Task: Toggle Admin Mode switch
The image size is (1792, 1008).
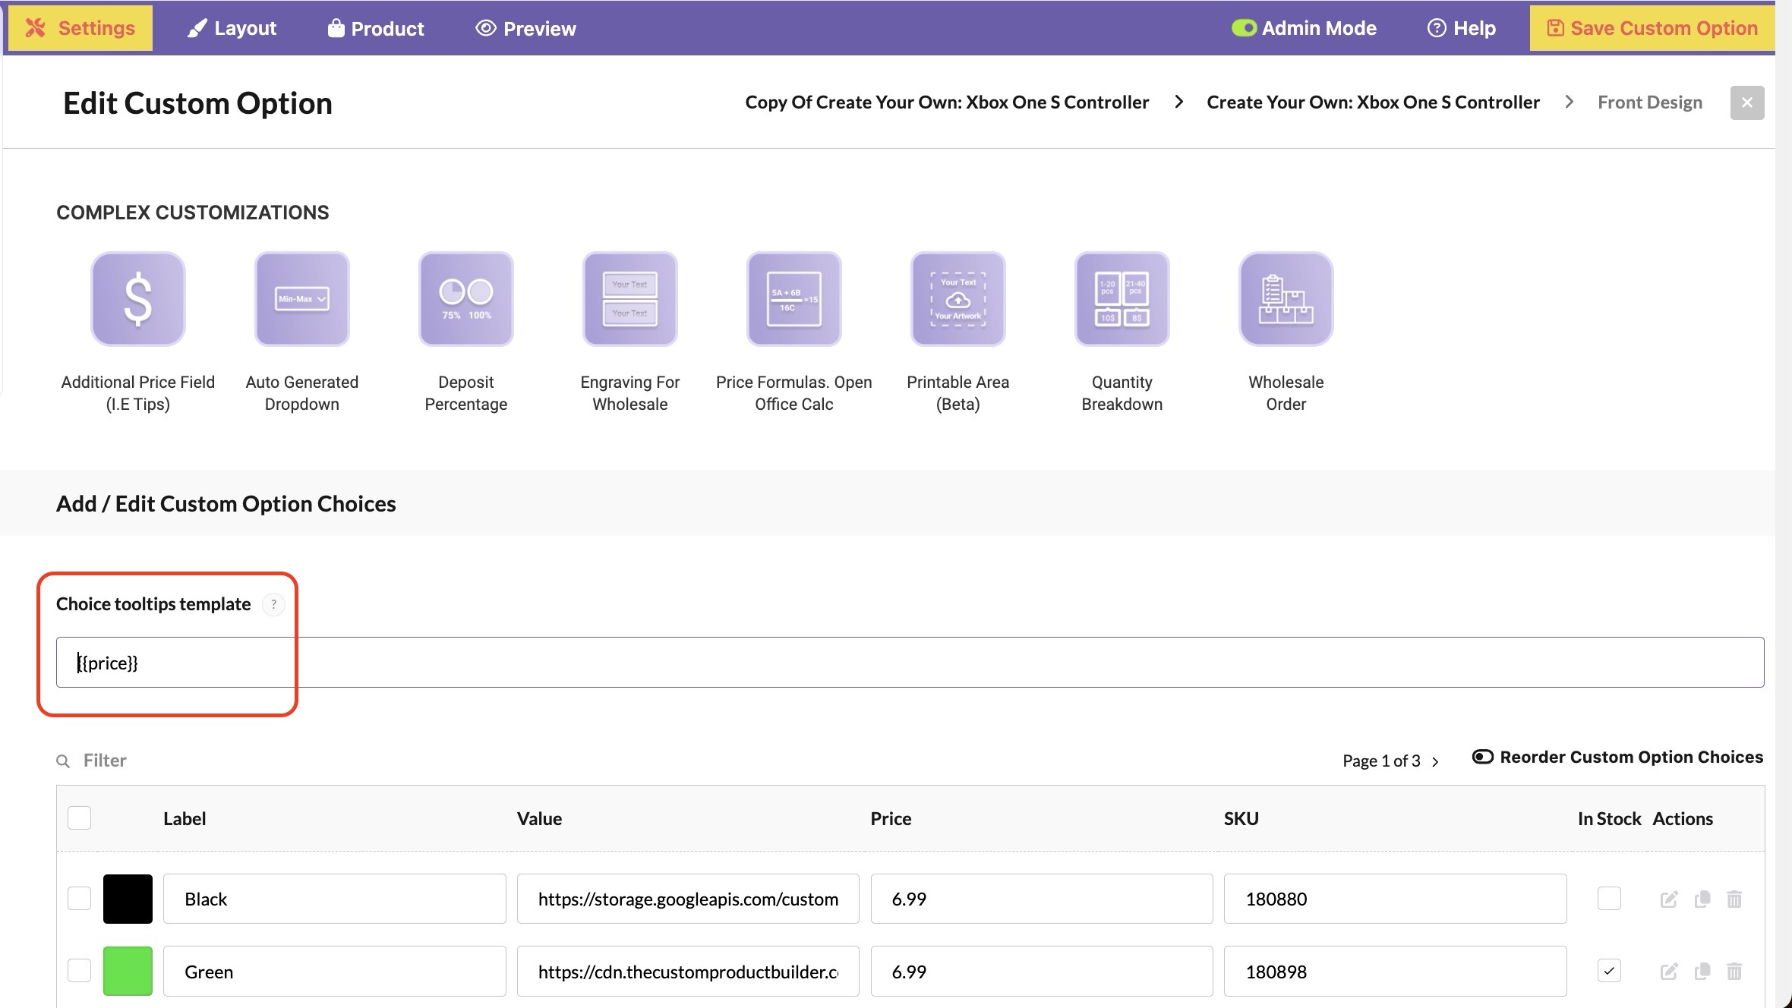Action: 1244,28
